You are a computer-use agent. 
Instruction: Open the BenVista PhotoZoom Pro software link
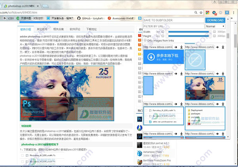click(157, 160)
